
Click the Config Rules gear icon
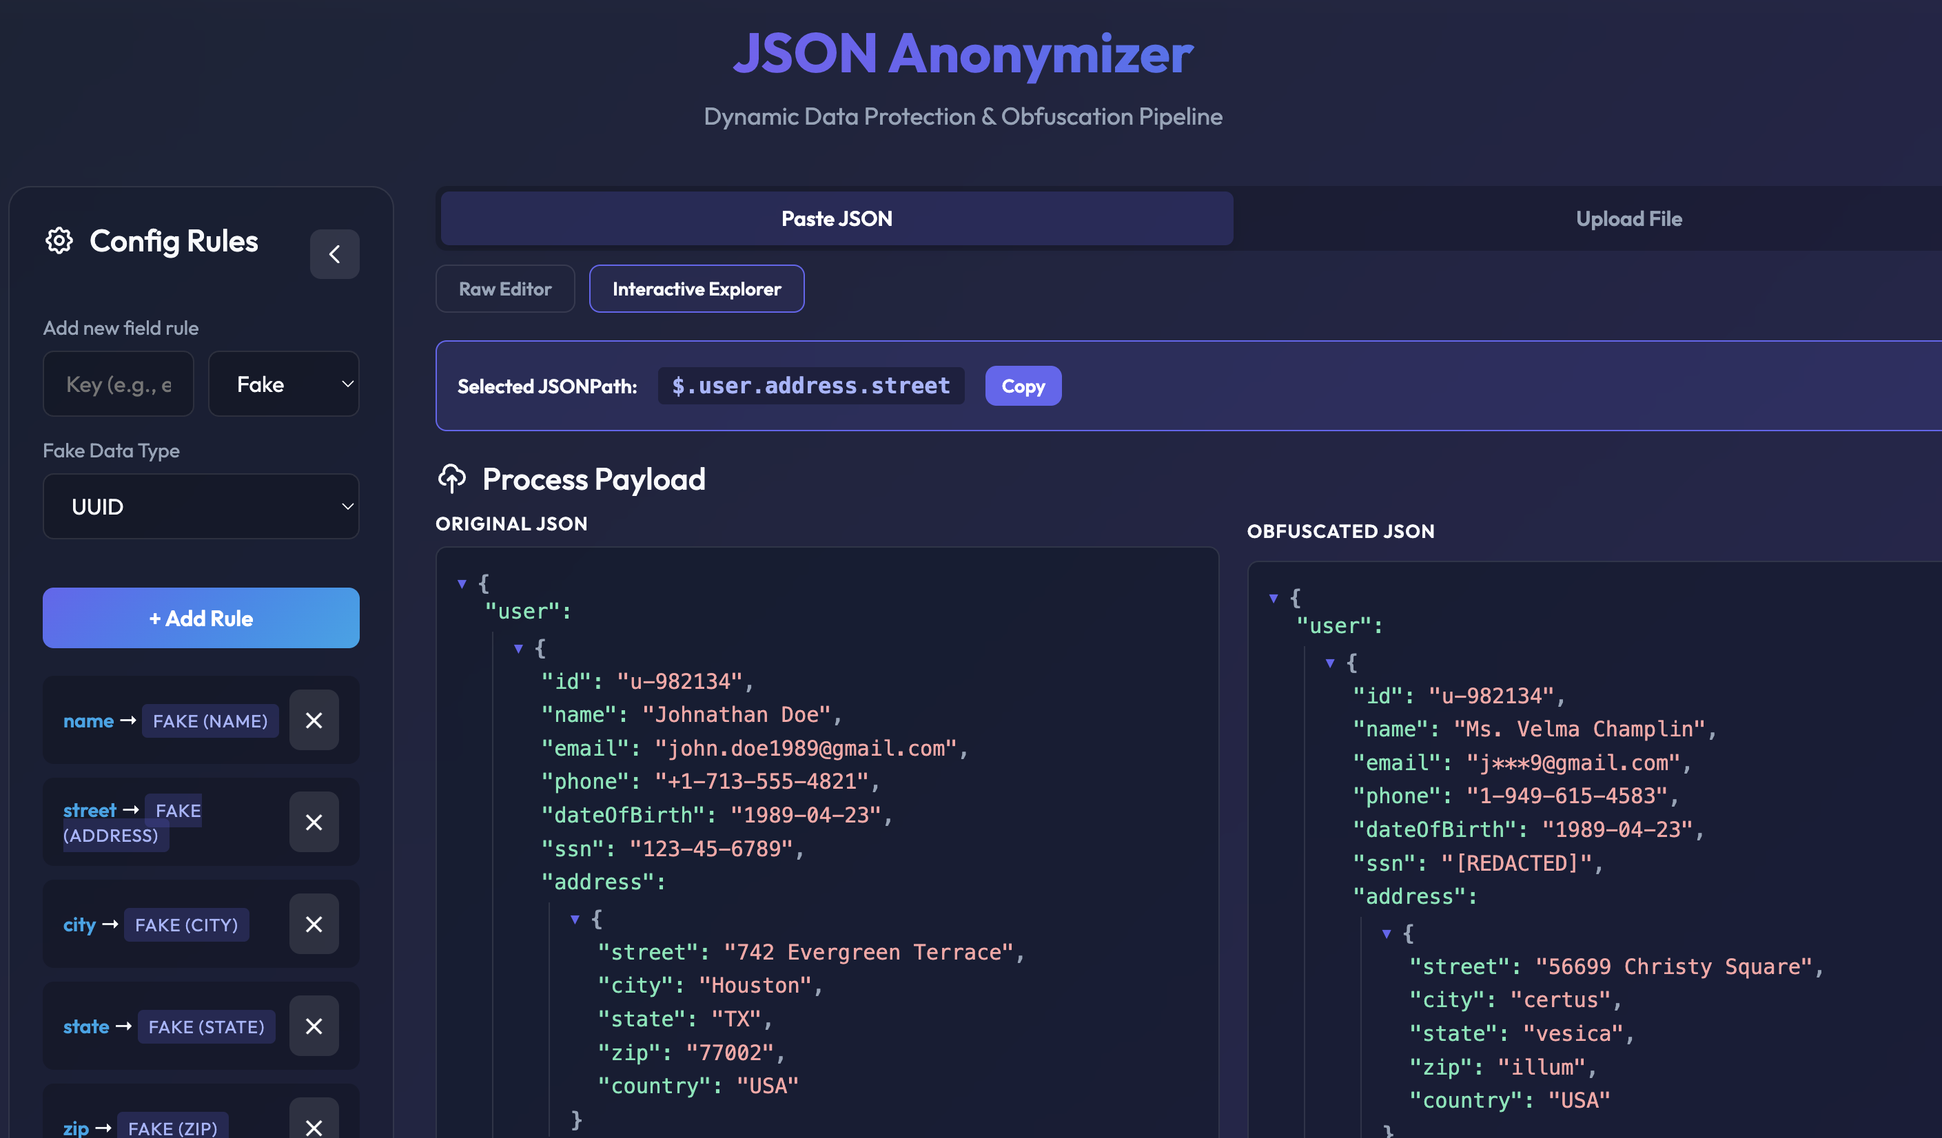59,241
